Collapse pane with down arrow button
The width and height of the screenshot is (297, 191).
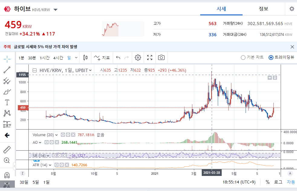[x=270, y=78]
